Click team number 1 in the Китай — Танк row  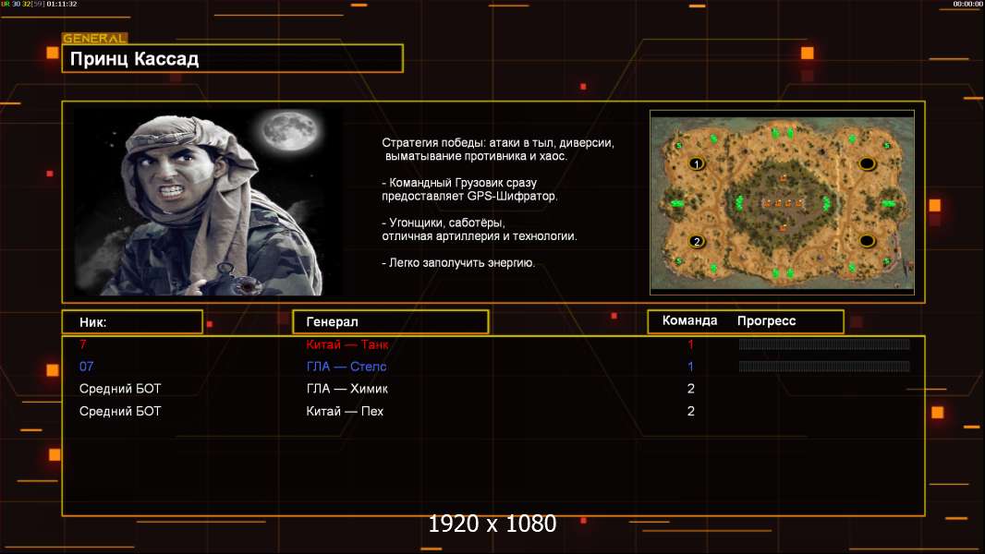click(x=690, y=344)
